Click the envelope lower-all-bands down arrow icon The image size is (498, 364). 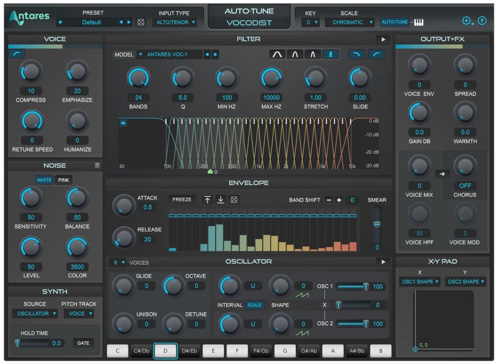tap(221, 199)
